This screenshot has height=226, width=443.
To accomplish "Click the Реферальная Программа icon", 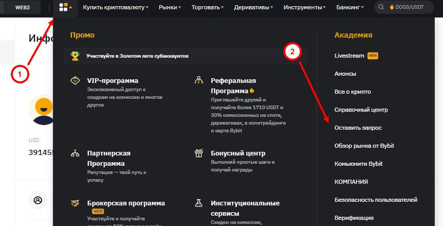I will (x=199, y=80).
